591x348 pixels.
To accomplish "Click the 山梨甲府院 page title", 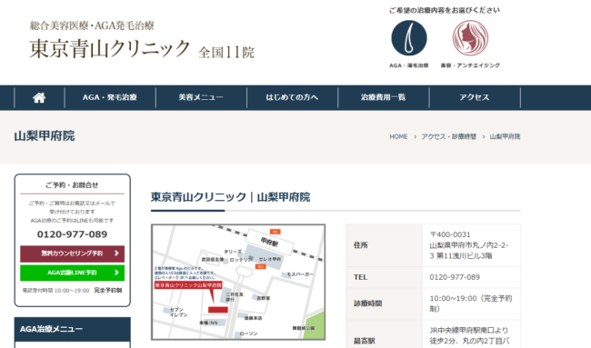I will (45, 136).
